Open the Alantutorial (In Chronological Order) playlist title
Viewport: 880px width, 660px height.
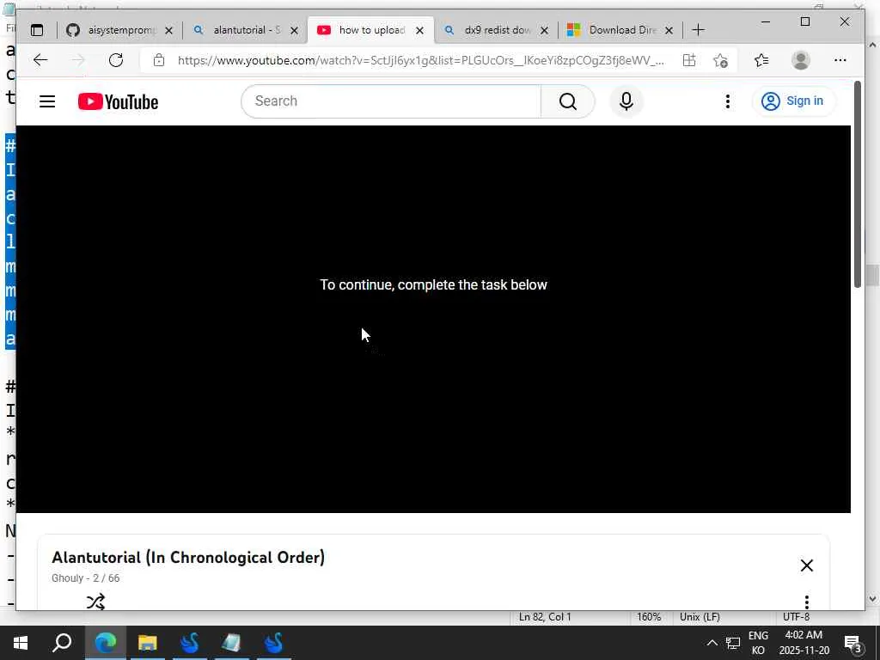(188, 557)
